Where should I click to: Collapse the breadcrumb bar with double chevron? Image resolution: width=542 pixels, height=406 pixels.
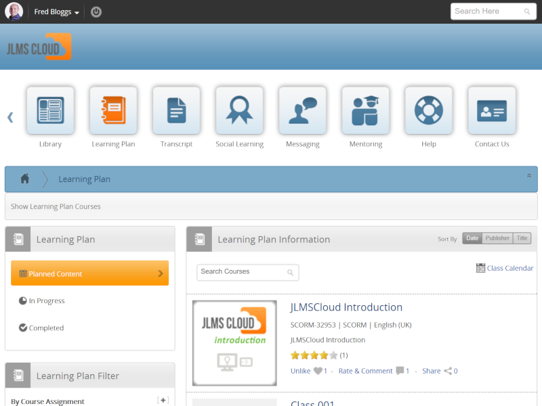529,176
